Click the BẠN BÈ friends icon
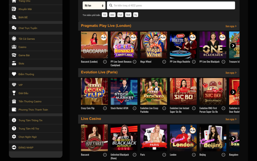The height and width of the screenshot is (161, 257). 14,17
